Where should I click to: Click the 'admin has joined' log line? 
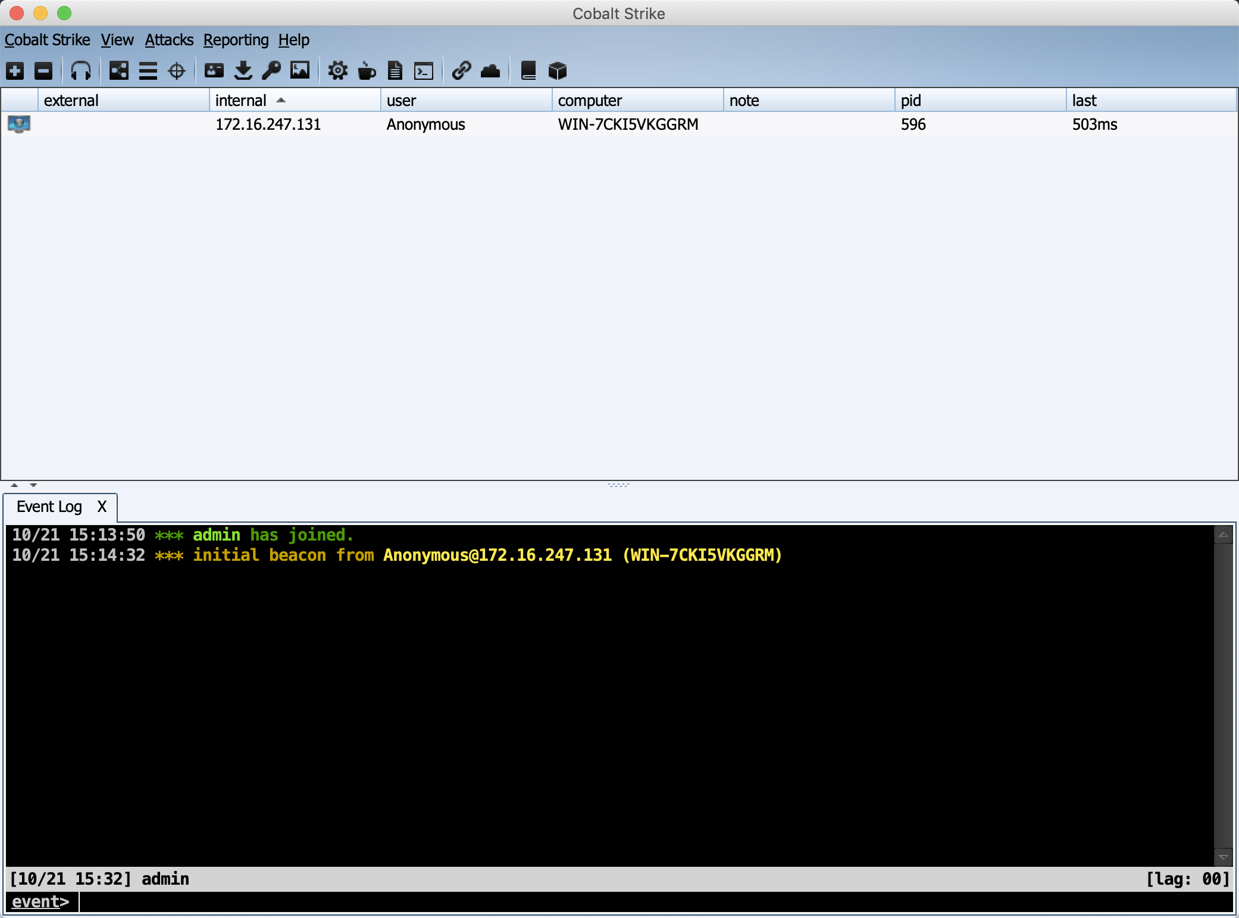pos(183,535)
